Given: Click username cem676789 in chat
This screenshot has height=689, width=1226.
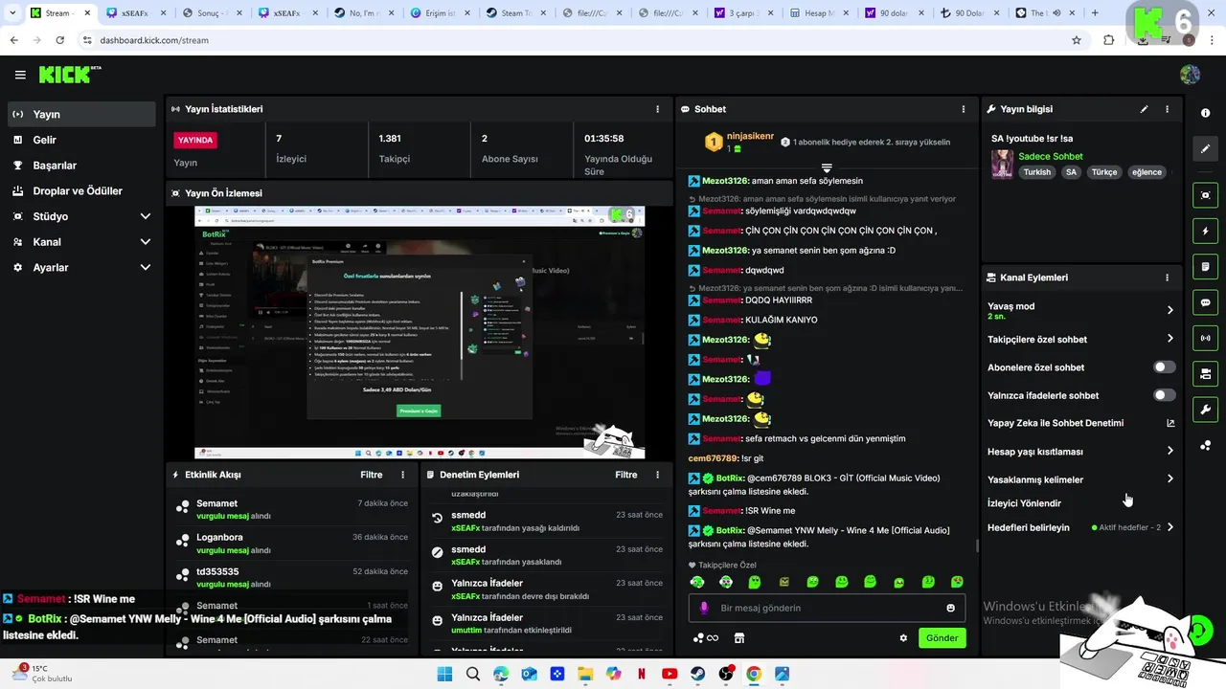Looking at the screenshot, I should [713, 458].
